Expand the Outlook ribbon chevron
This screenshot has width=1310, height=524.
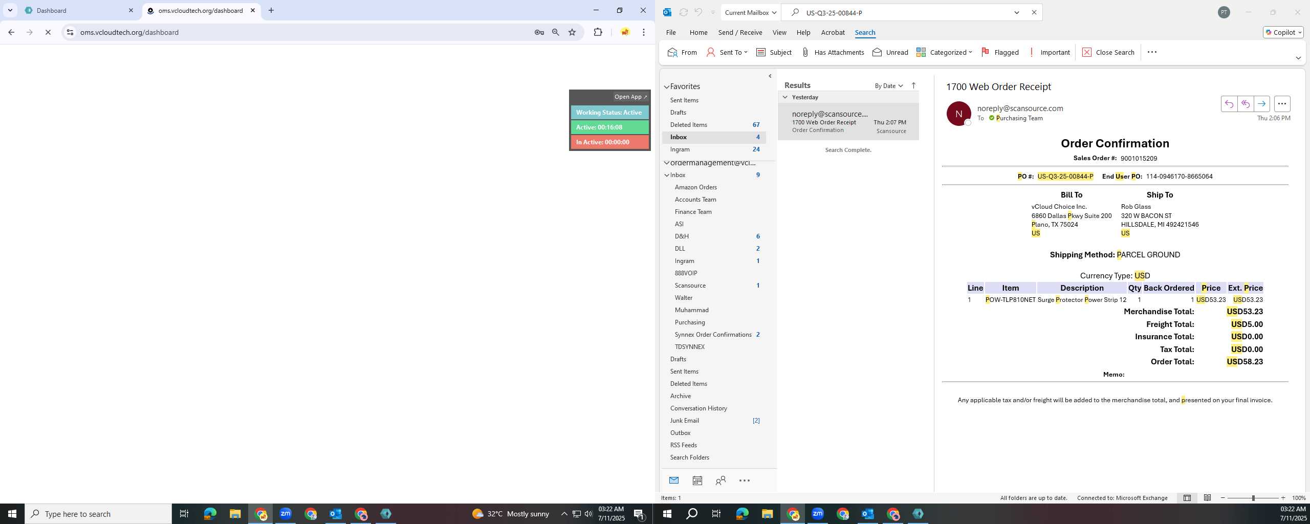click(x=1298, y=58)
